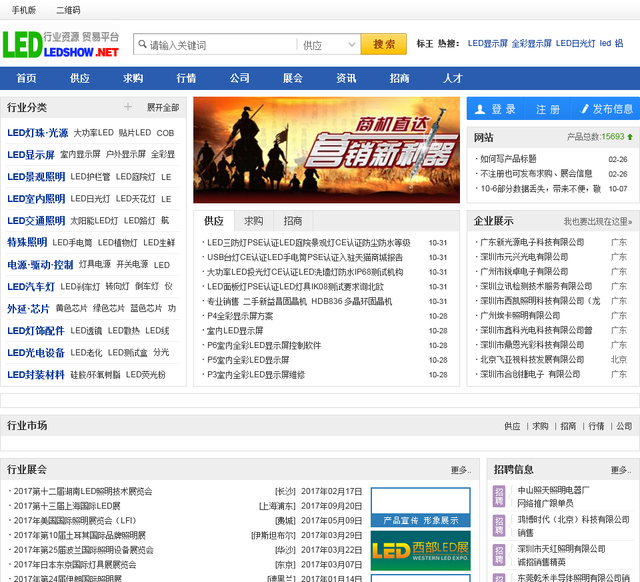Click the 营销新利器 promotional banner
Image resolution: width=640 pixels, height=582 pixels.
[x=326, y=150]
